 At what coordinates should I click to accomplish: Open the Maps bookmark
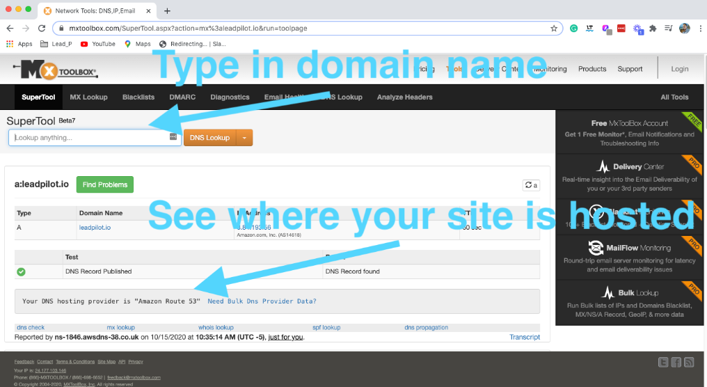138,44
